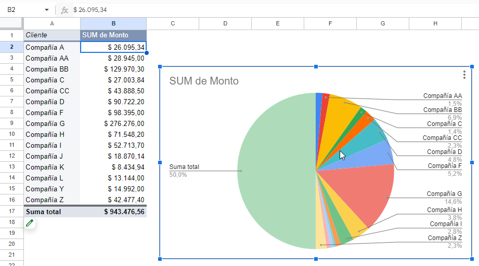
Task: Select value $ 129.970,30
Action: coord(113,69)
